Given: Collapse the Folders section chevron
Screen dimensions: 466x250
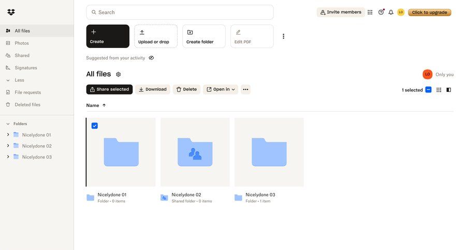Looking at the screenshot, I should coord(8,123).
